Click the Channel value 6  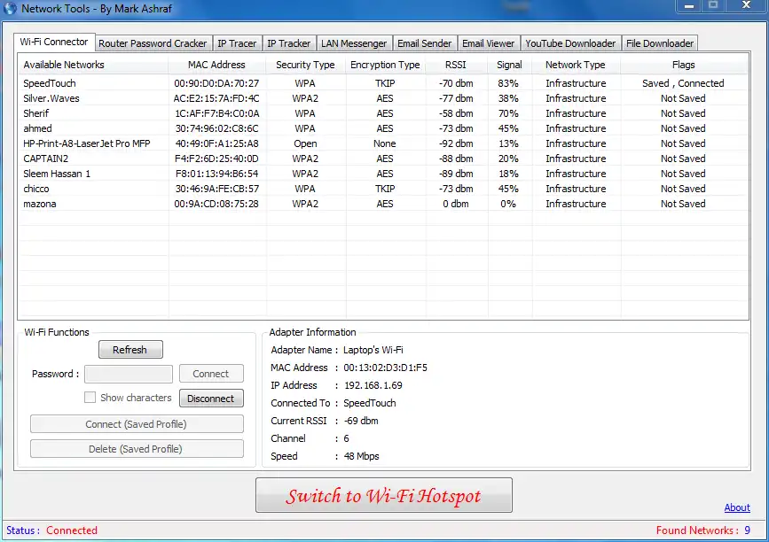point(346,438)
